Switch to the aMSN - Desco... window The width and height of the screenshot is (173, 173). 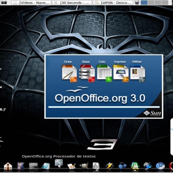point(113,3)
